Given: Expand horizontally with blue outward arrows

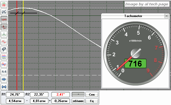Looking at the screenshot, I should click(x=4, y=79).
